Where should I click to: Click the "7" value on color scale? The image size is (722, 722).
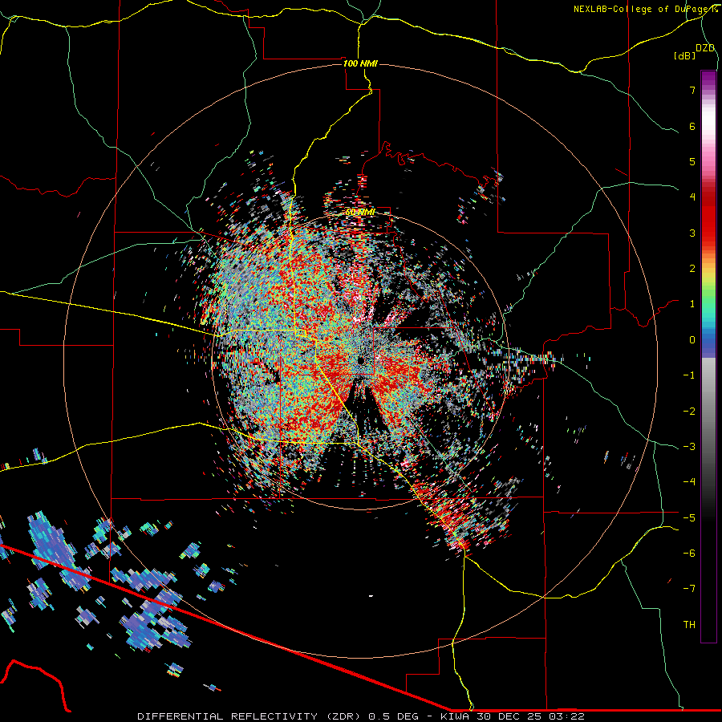(x=692, y=90)
